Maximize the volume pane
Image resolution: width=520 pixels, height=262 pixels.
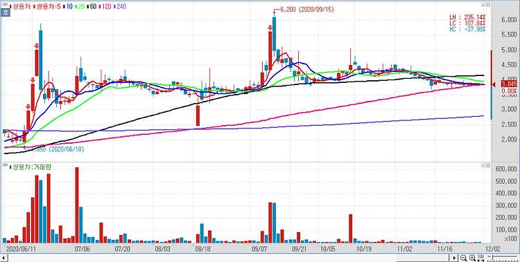click(483, 165)
